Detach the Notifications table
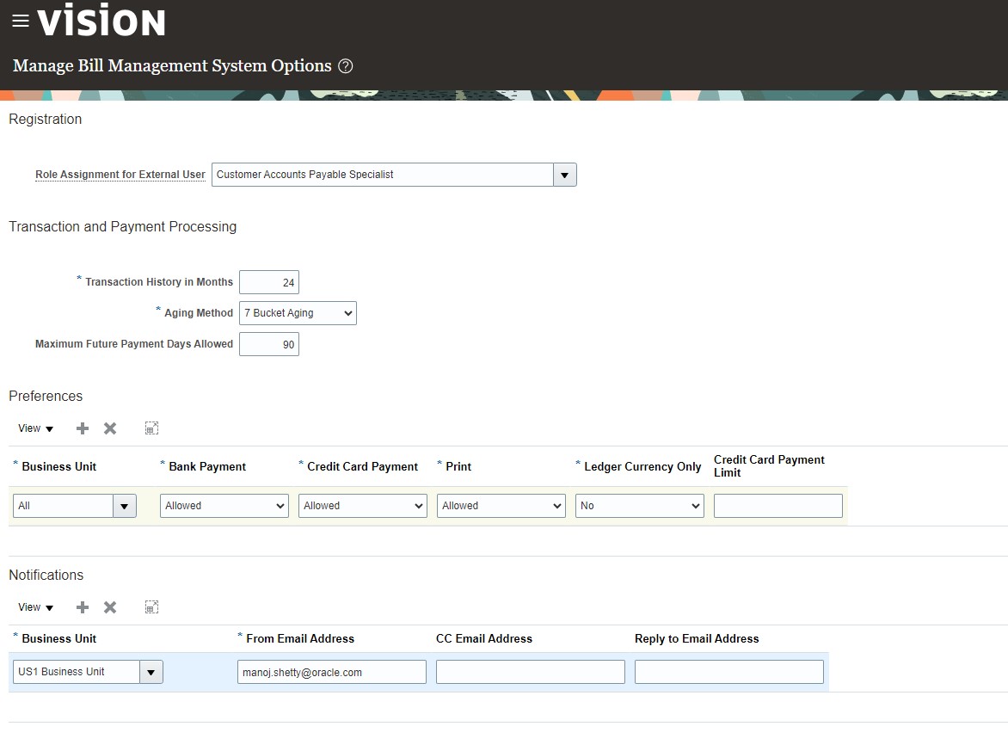This screenshot has height=751, width=1008. point(151,606)
